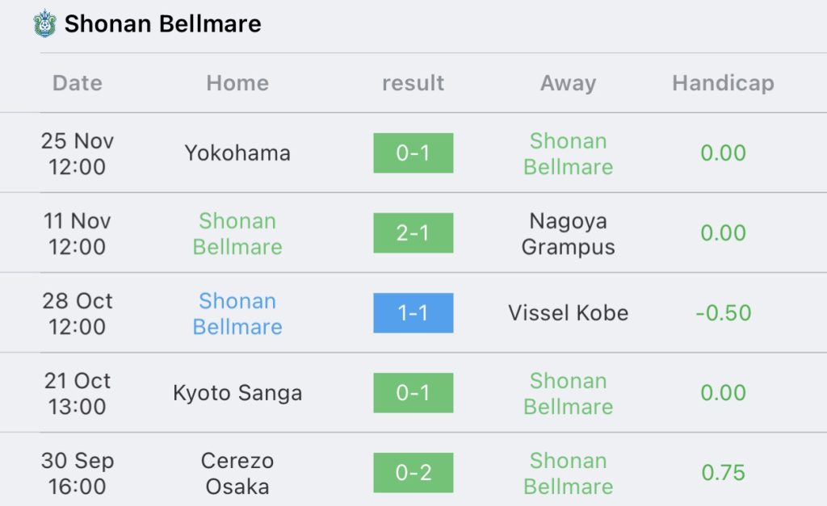Screen dimensions: 827x506
Task: Click the 0.75 handicap value
Action: pyautogui.click(x=723, y=473)
